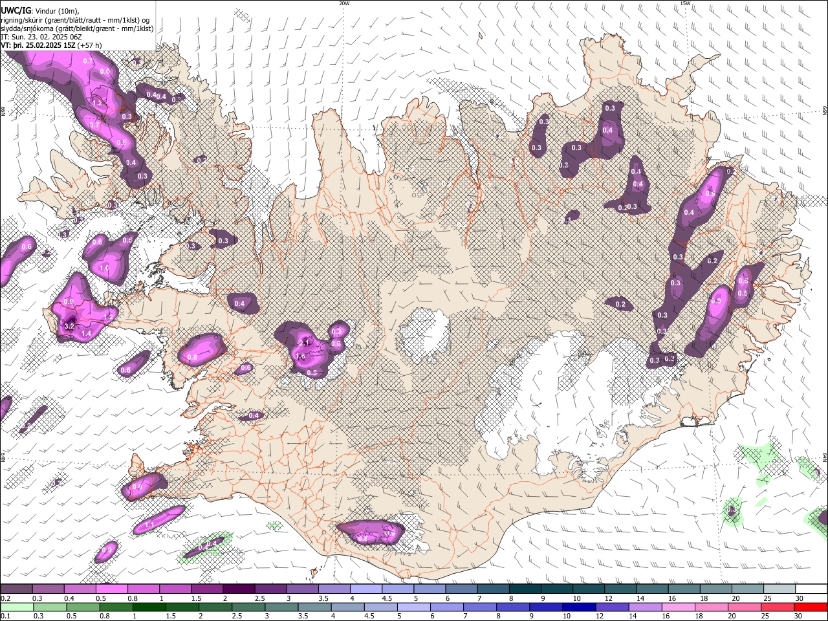The width and height of the screenshot is (828, 621).
Task: Click the 1.0 precipitation value on the map
Action: pyautogui.click(x=104, y=268)
